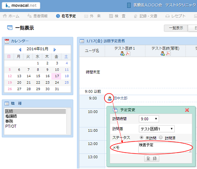Click the 10:00 time row label

tap(93, 112)
